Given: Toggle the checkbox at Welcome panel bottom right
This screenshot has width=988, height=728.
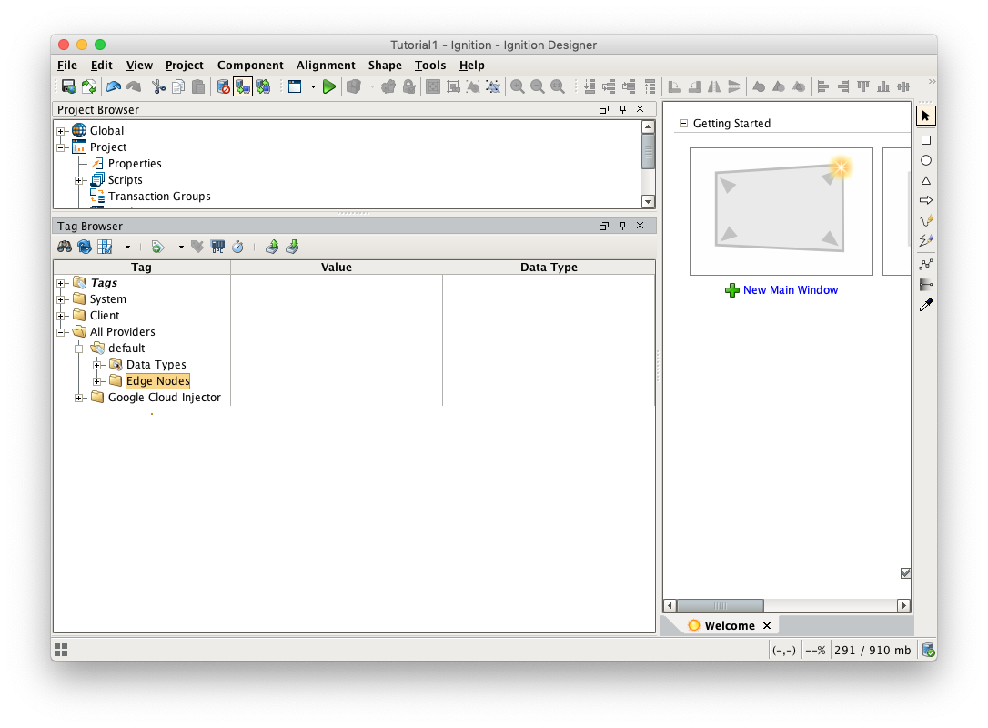Looking at the screenshot, I should click(905, 572).
